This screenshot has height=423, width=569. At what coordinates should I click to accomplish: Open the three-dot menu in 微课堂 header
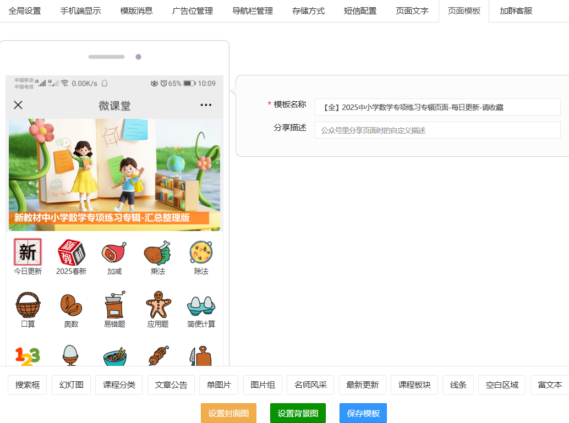click(206, 105)
